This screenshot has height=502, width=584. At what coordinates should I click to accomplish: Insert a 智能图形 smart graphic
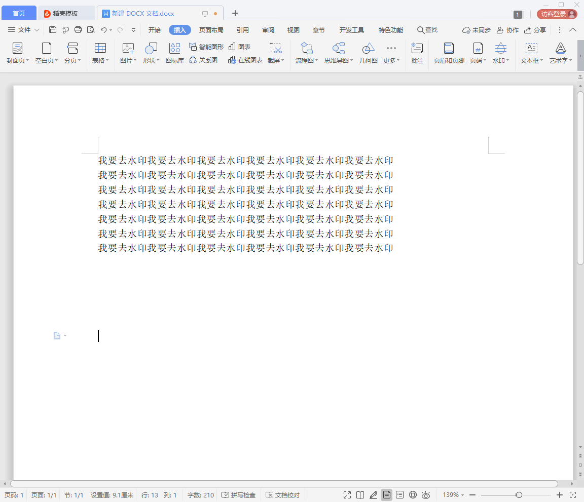[206, 47]
